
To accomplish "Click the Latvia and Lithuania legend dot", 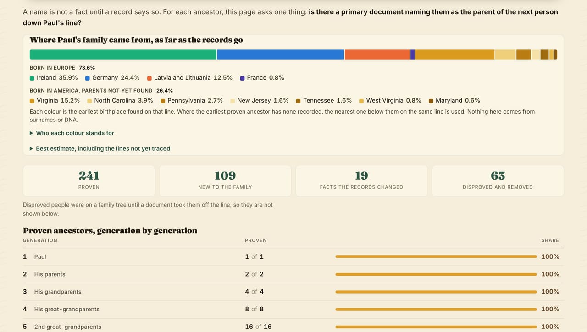I will 150,78.
